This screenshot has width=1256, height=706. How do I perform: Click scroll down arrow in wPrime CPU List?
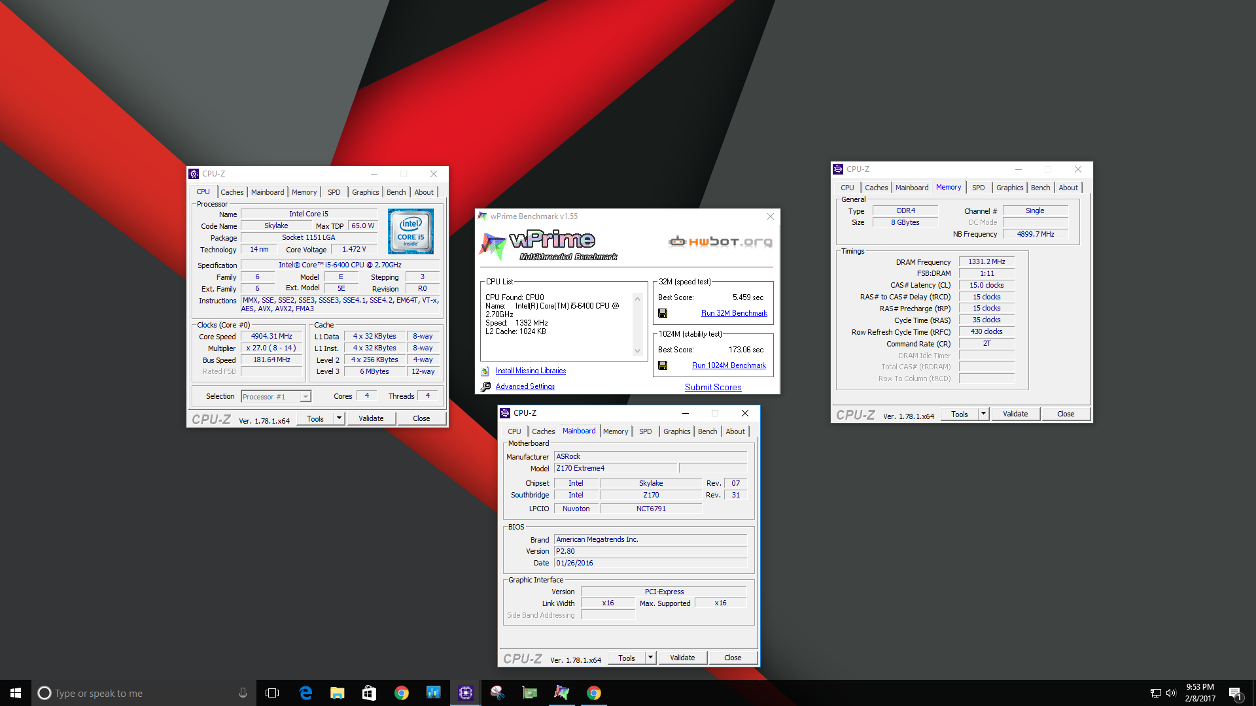637,351
